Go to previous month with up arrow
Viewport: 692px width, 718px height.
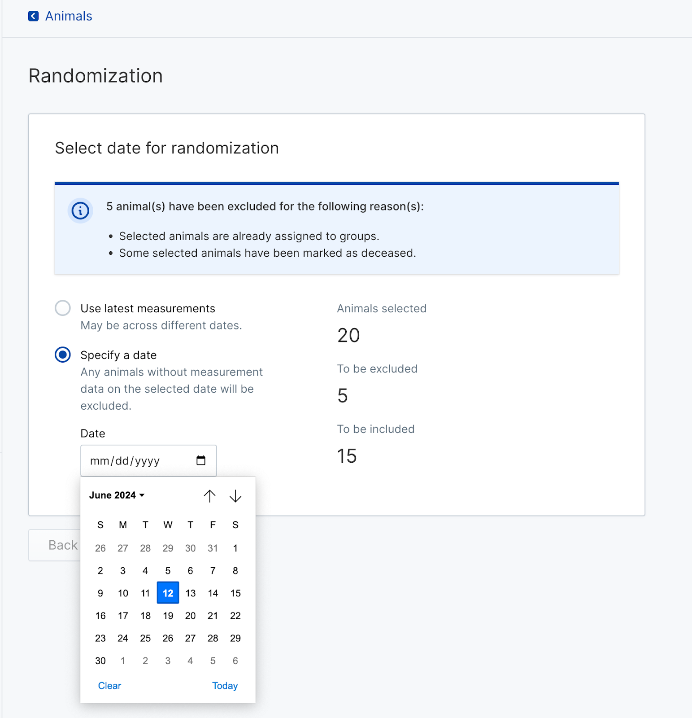[209, 496]
